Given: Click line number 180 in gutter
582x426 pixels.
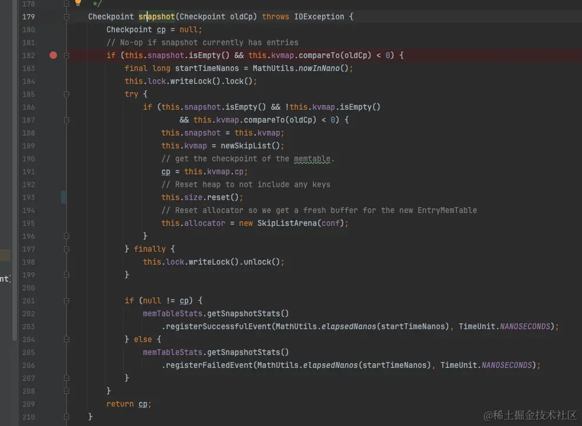Looking at the screenshot, I should point(29,30).
